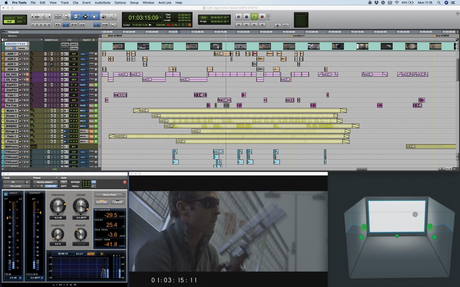The image size is (460, 287).
Task: Enable Shuffle edit mode
Action: click(9, 18)
